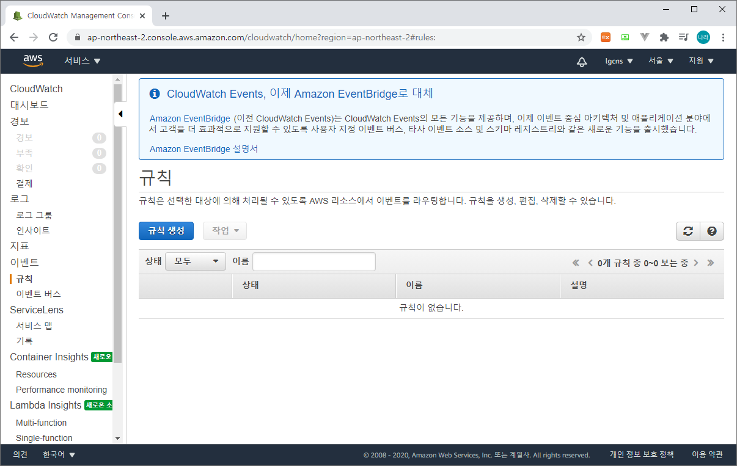This screenshot has width=737, height=466.
Task: Open the 상태 filter dropdown set to 모두
Action: tap(196, 261)
